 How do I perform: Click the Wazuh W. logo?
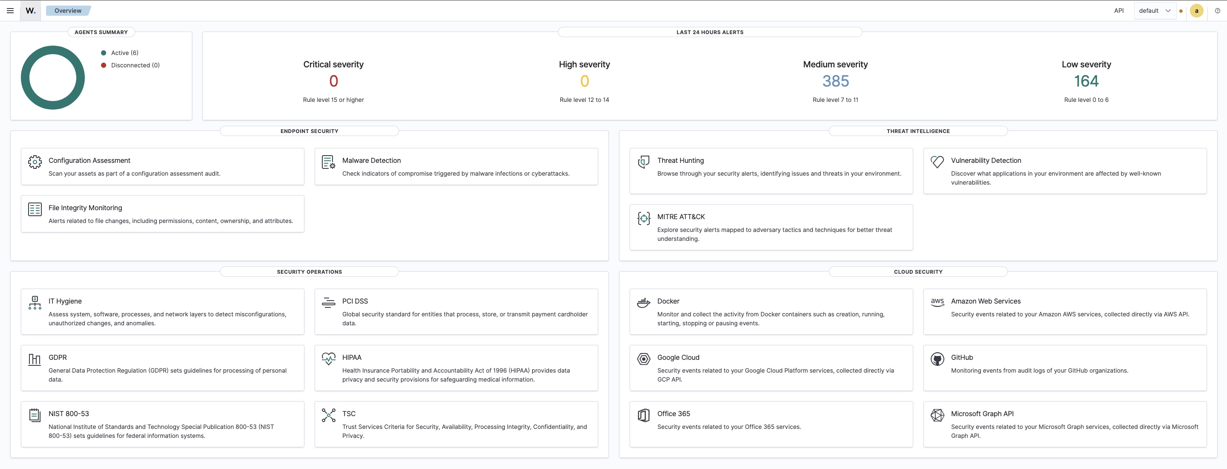31,11
